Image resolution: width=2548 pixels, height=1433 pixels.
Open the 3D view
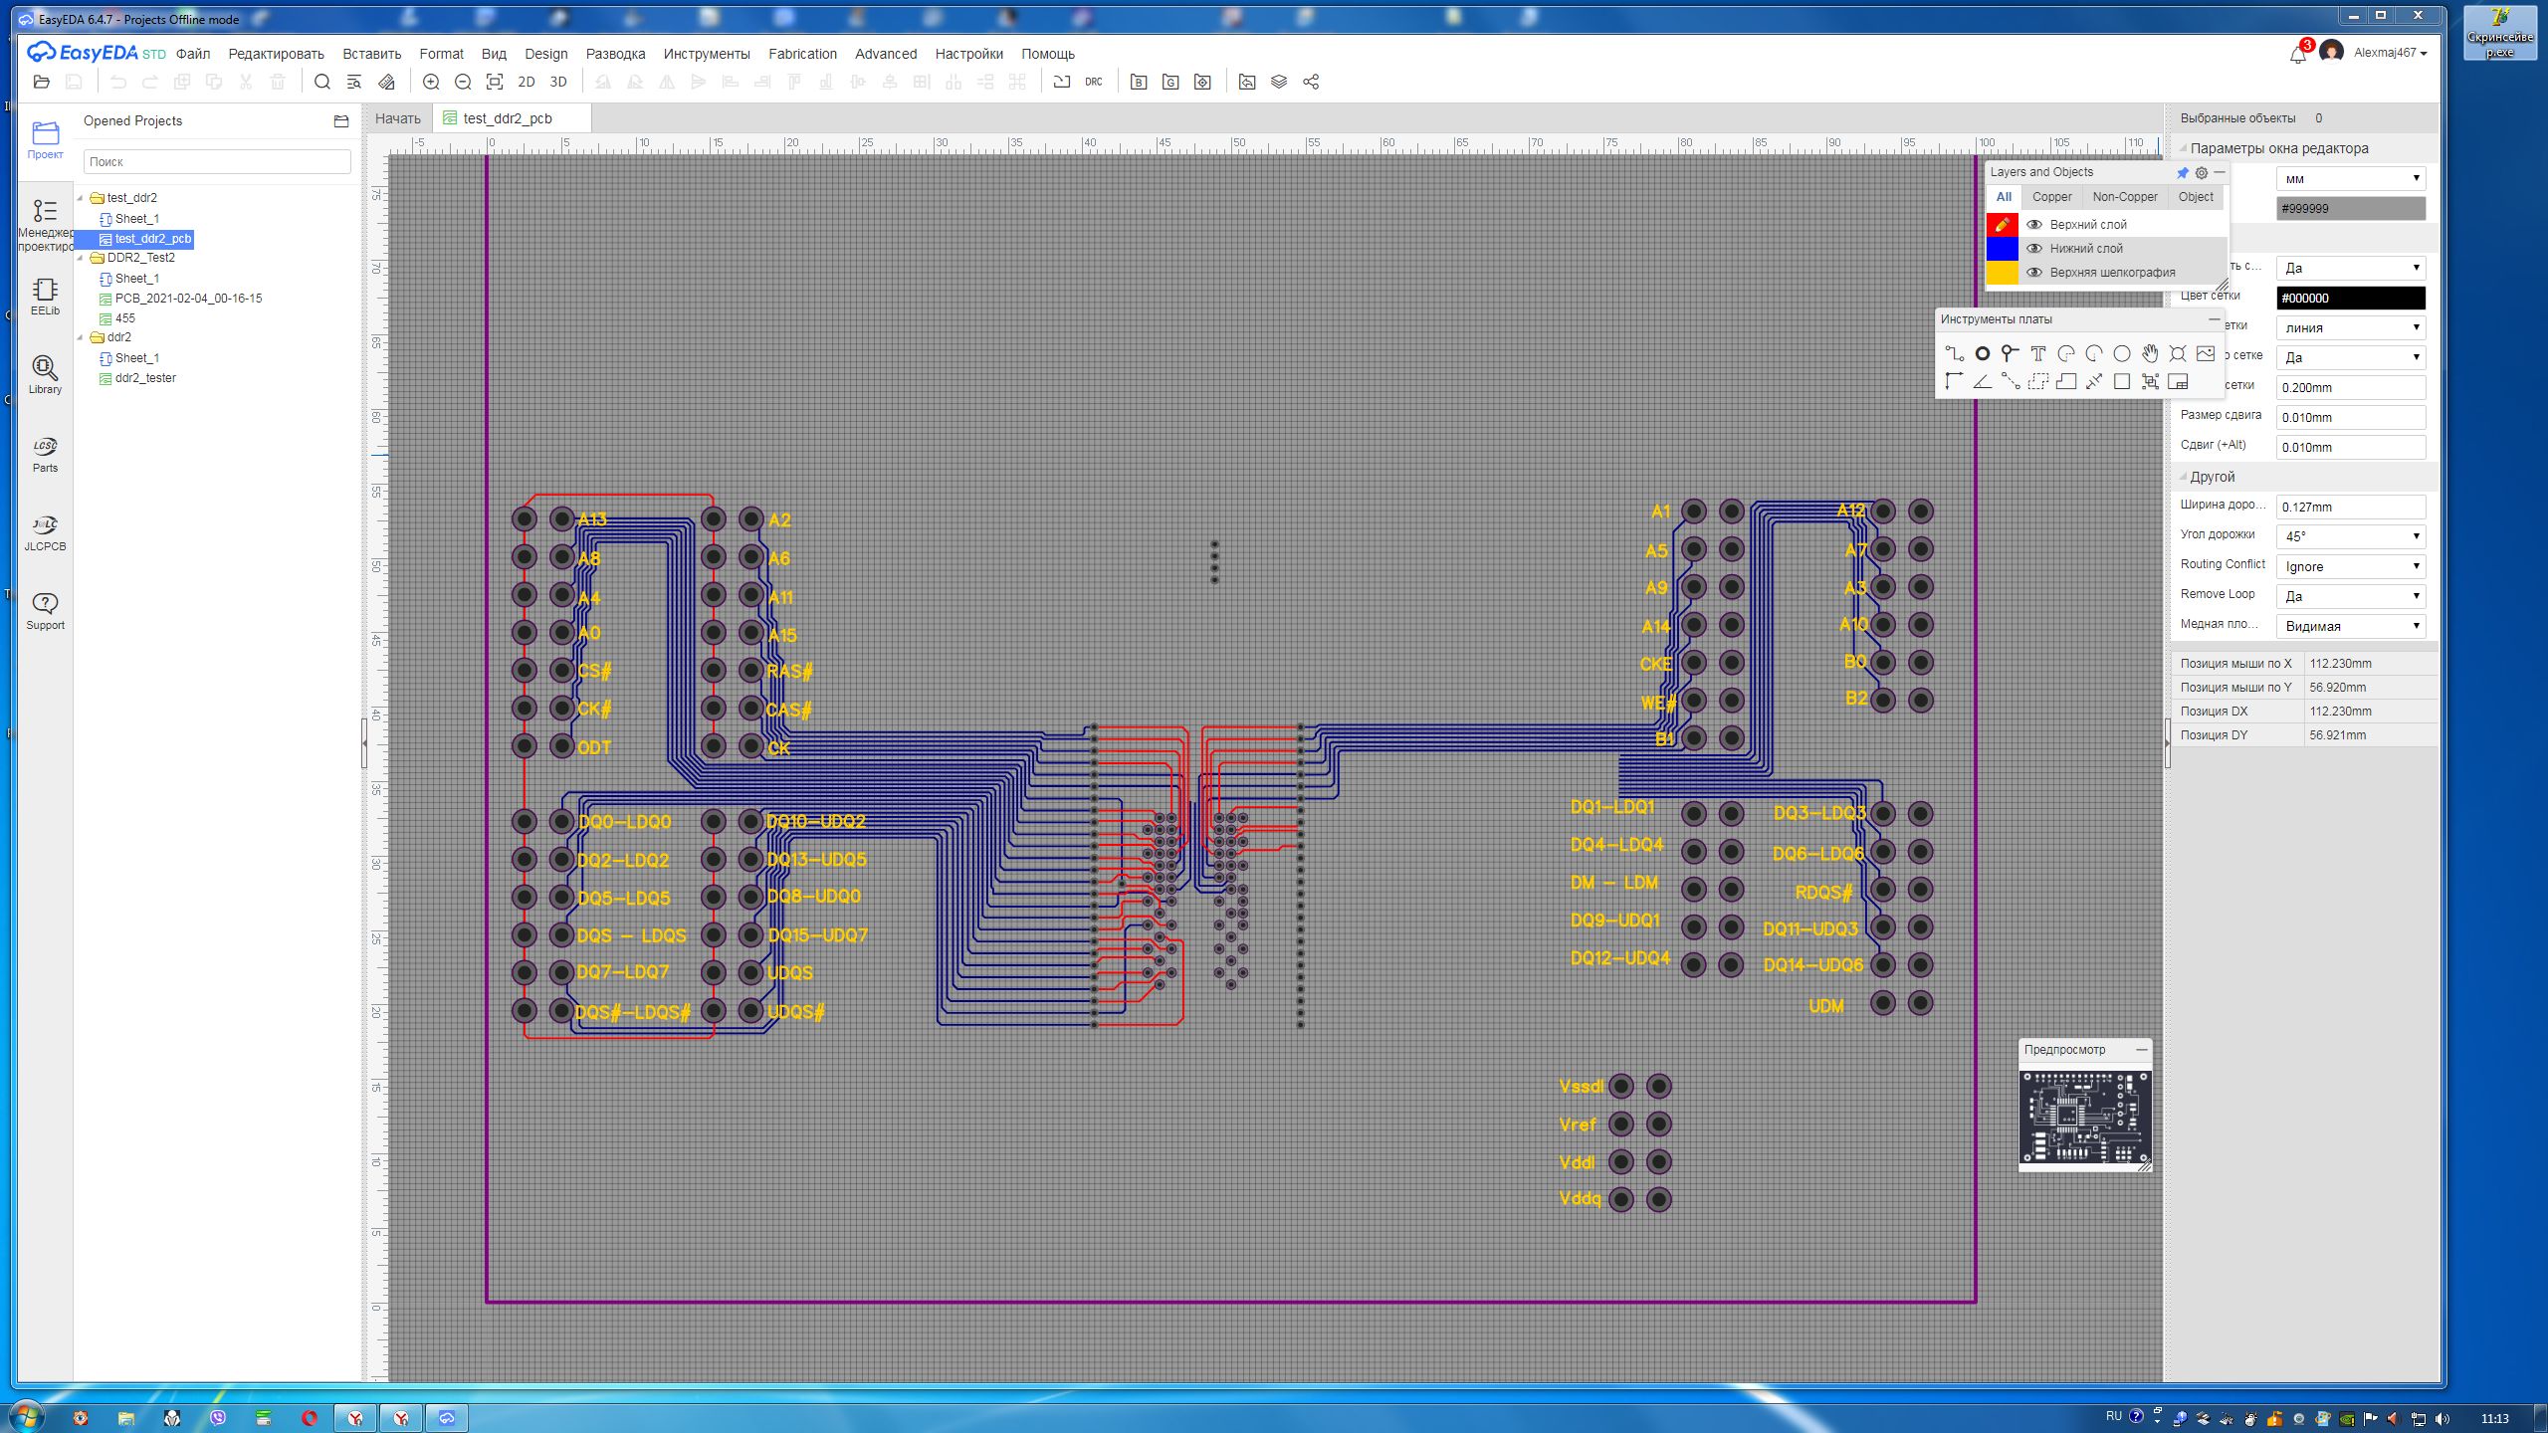[558, 82]
